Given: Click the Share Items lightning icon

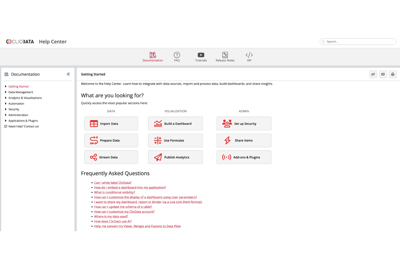Looking at the screenshot, I should click(228, 140).
